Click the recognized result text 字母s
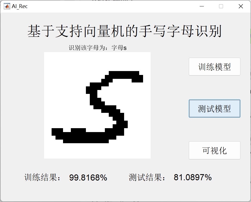Image resolution: width=251 pixels, height=202 pixels. (119, 48)
